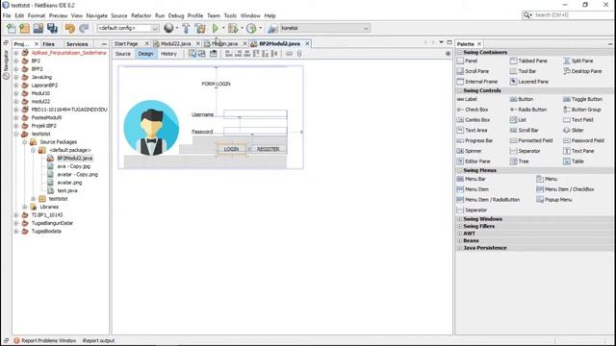Select the Combo Box palette item
This screenshot has height=346, width=616.
474,120
